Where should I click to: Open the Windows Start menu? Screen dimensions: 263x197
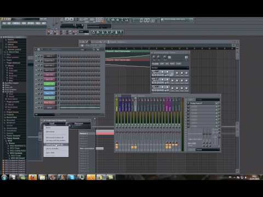pyautogui.click(x=4, y=177)
